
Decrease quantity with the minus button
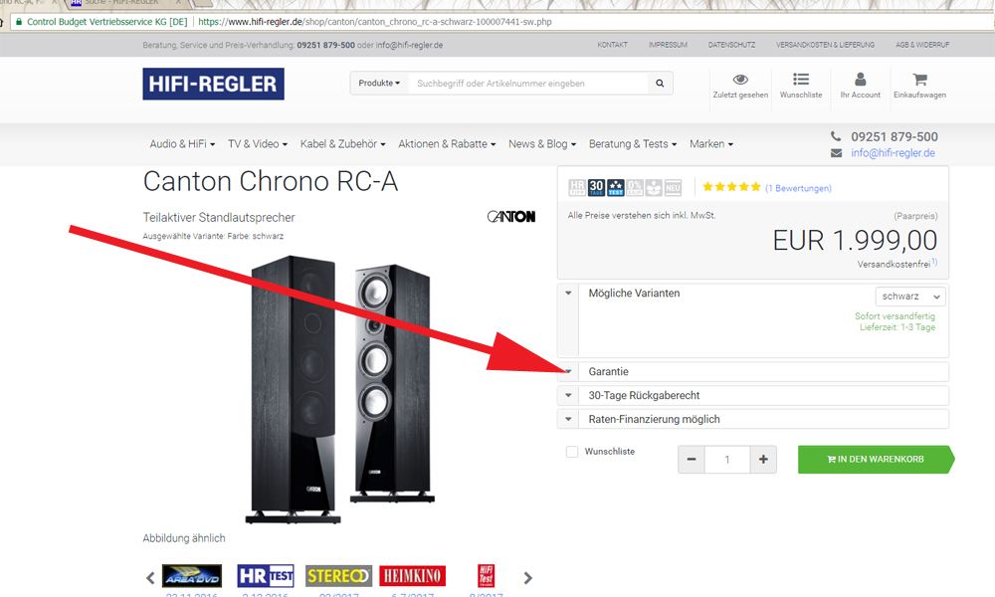[692, 460]
